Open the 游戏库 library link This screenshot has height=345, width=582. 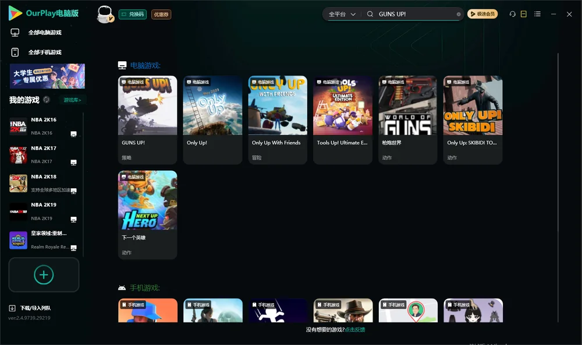click(72, 100)
